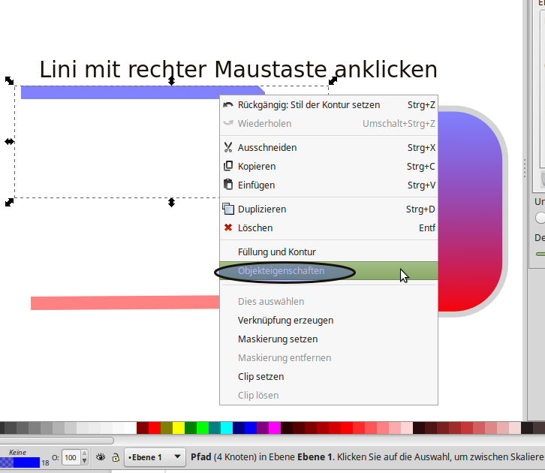Open Füllung und Kontur dialog

pos(329,252)
